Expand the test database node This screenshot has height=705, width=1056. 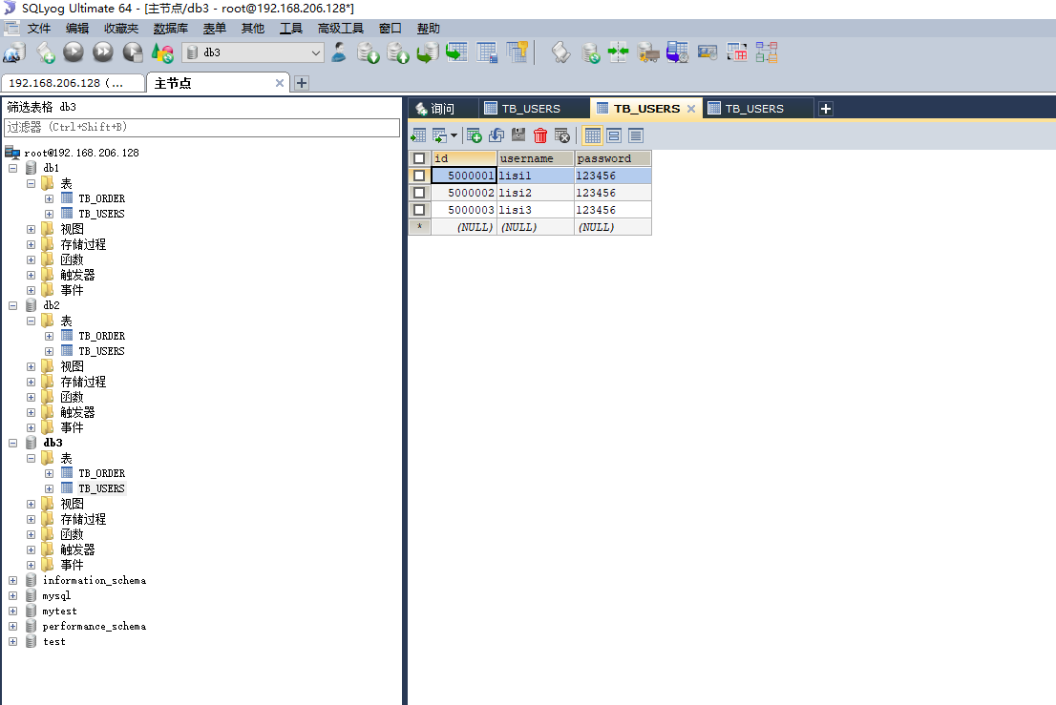(12, 642)
